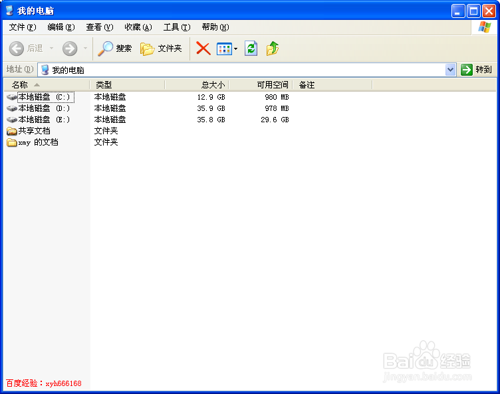Image resolution: width=500 pixels, height=394 pixels.
Task: Sort by the 备注 column header
Action: coord(332,85)
